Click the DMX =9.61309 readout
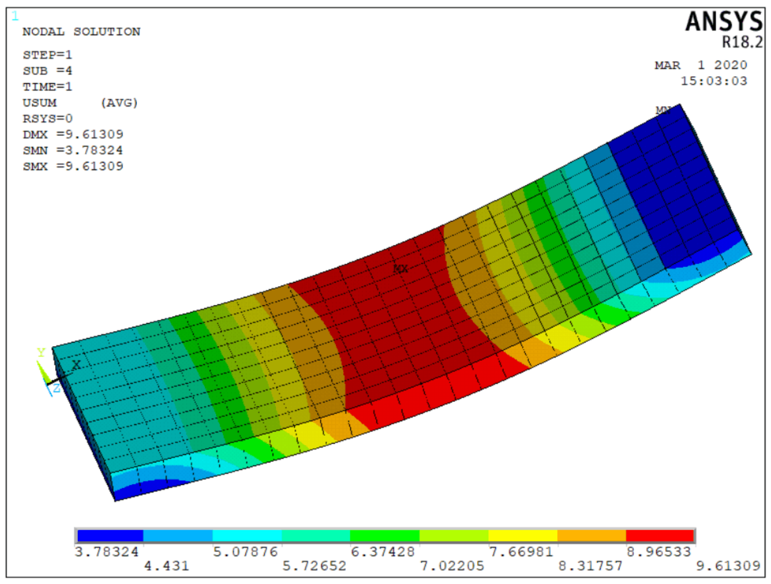This screenshot has height=584, width=771. click(x=73, y=134)
